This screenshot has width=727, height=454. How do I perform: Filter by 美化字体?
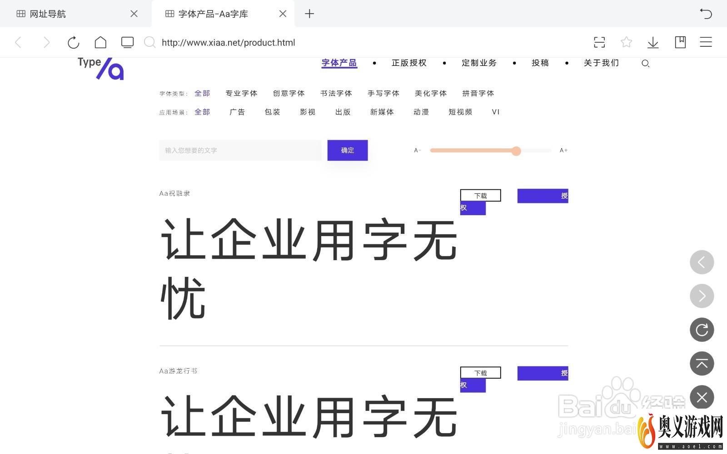tap(430, 93)
